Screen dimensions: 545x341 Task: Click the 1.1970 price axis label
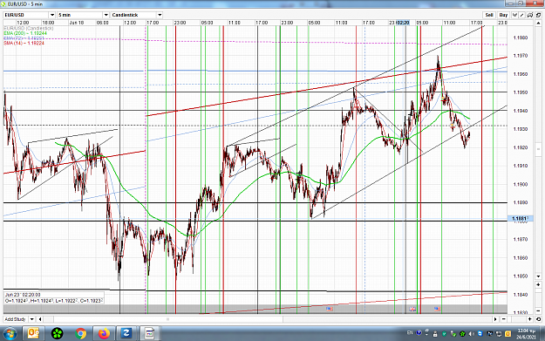coord(521,56)
